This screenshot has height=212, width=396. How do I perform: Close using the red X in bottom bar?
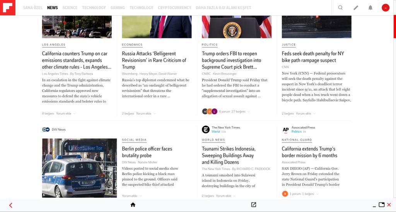pyautogui.click(x=389, y=205)
